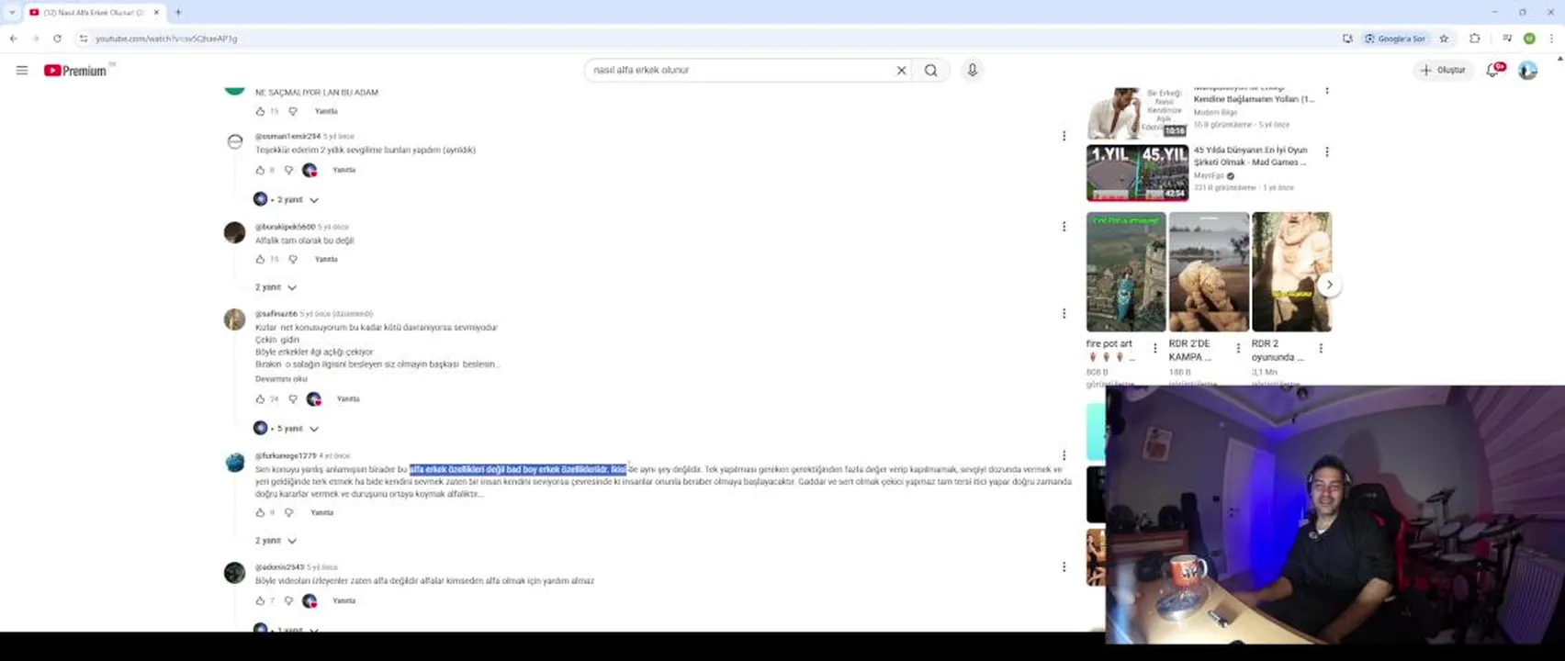The width and height of the screenshot is (1565, 661).
Task: Like the @furkanege1279 comment
Action: [x=260, y=512]
